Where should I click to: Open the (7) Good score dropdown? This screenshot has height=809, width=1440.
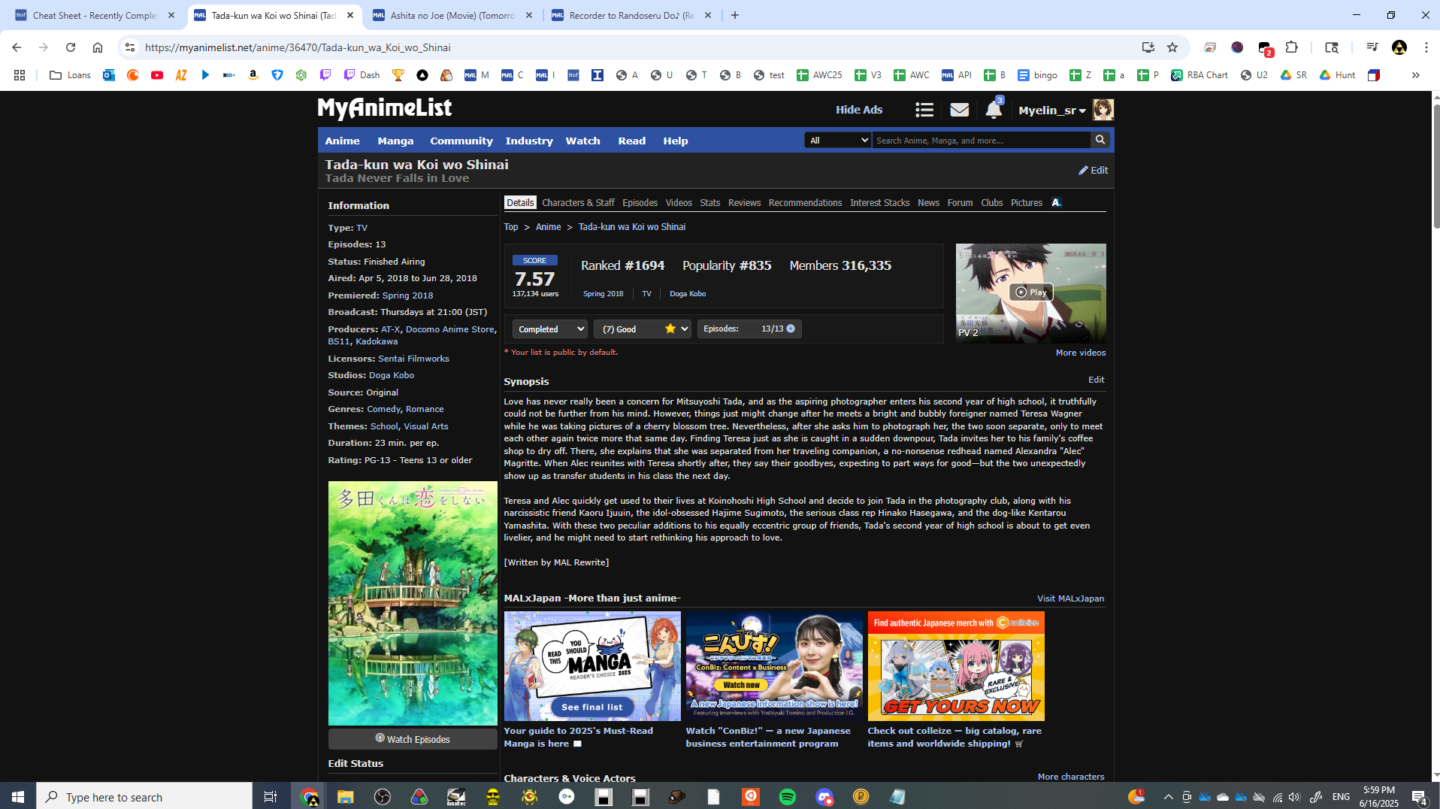click(643, 329)
